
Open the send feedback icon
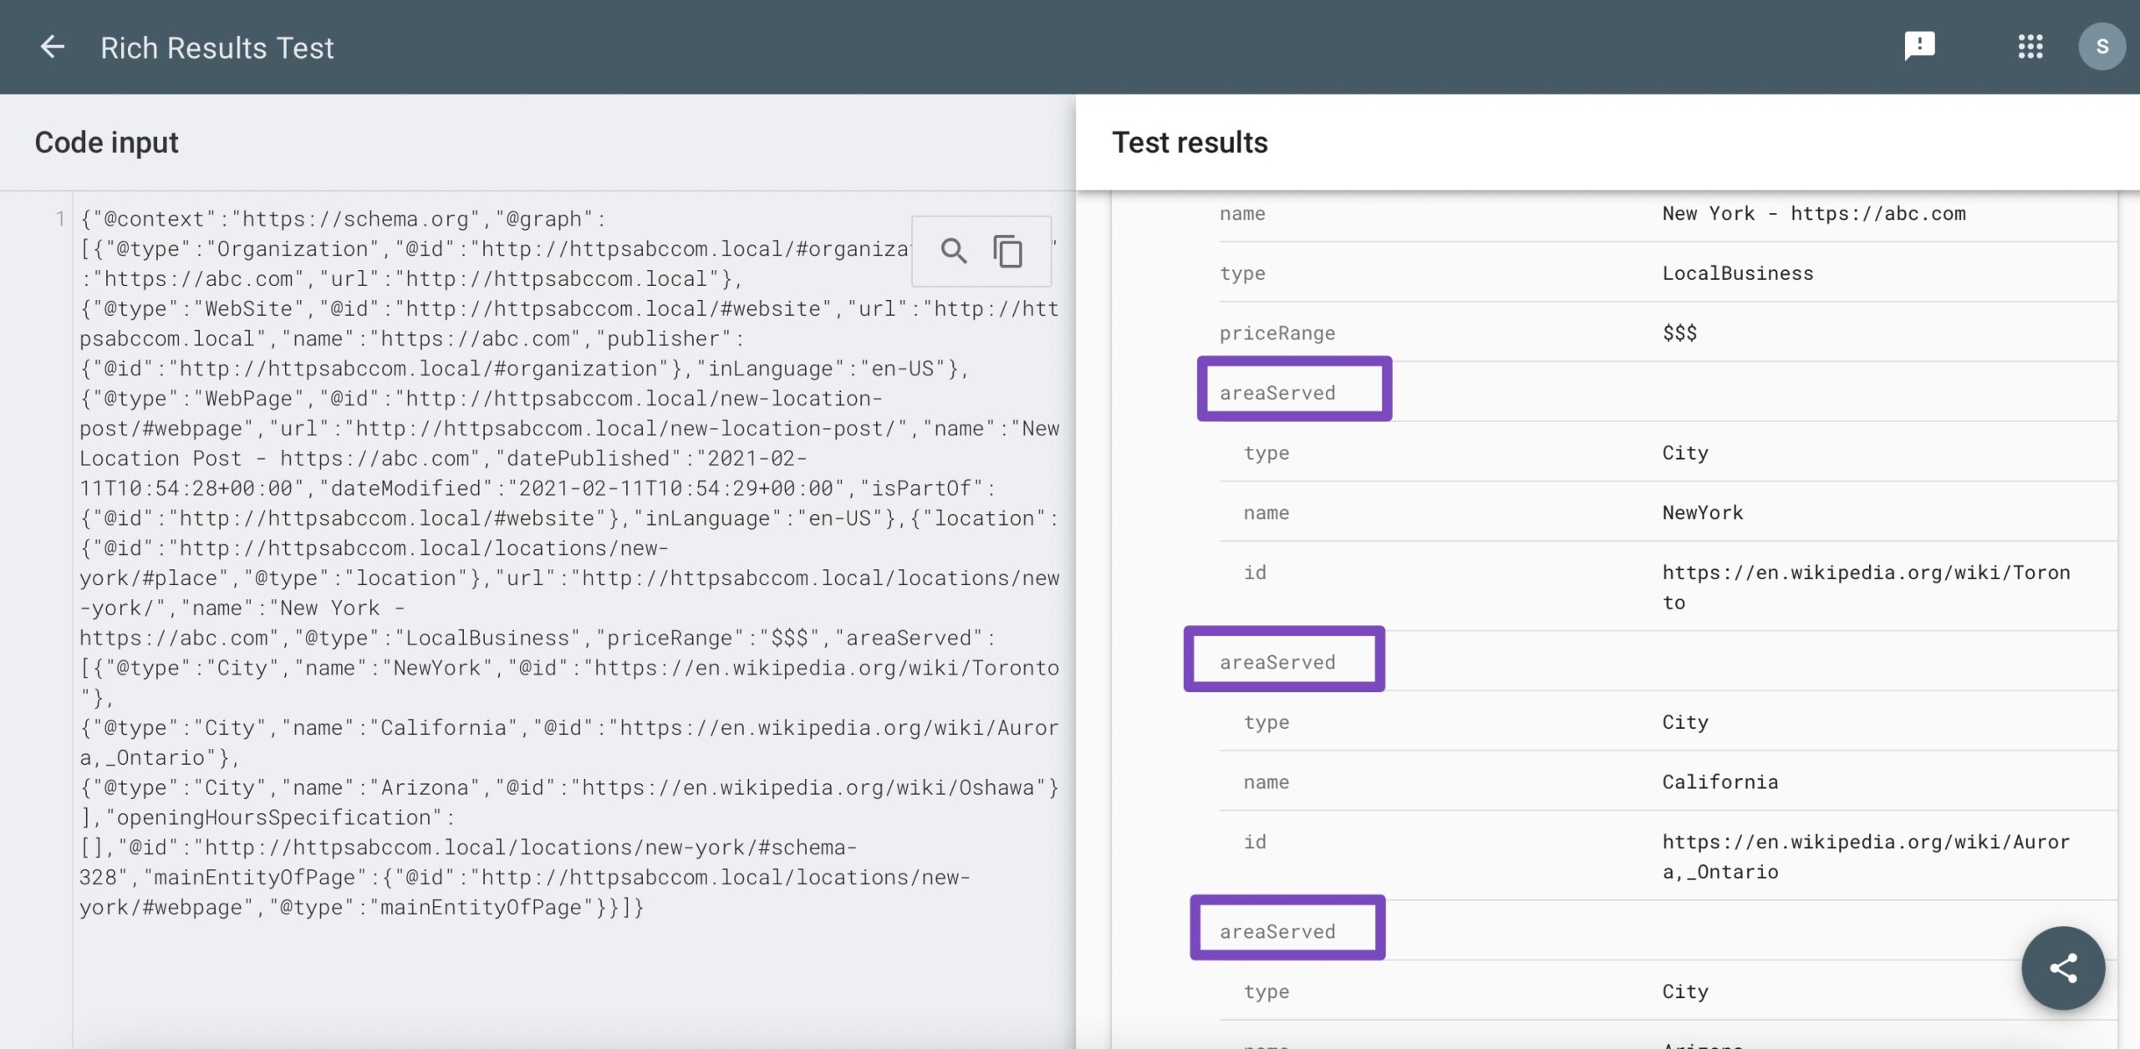tap(1919, 46)
